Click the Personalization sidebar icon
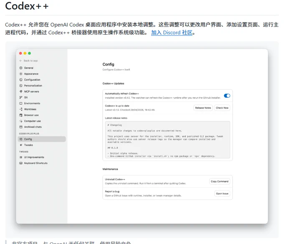Image resolution: width=284 pixels, height=244 pixels. (21, 86)
